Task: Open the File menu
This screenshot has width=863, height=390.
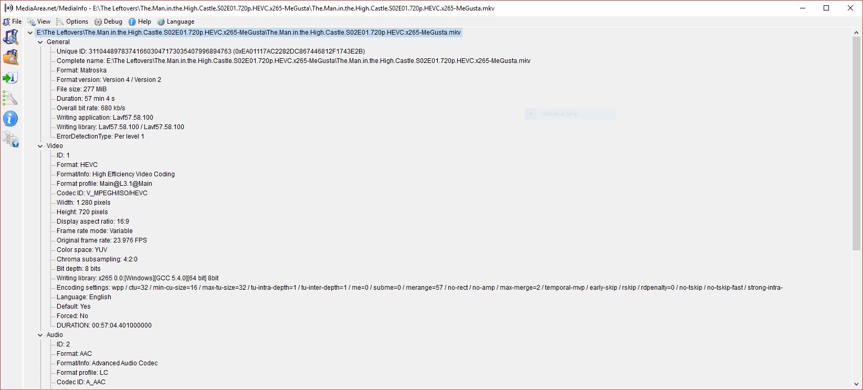Action: coord(13,22)
